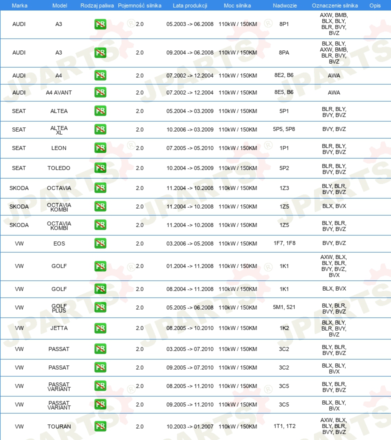Select the ALTEA XL model cell
Viewport: 391px width, 440px height.
59,130
